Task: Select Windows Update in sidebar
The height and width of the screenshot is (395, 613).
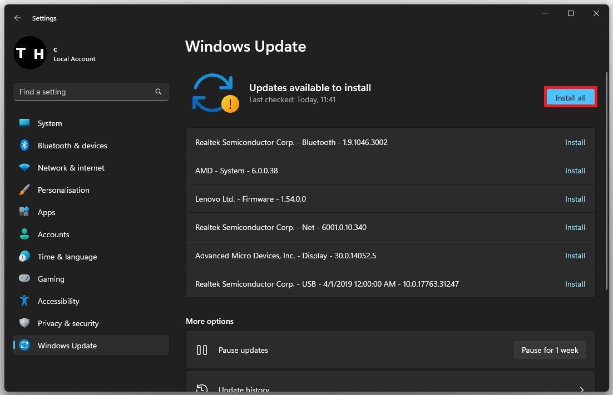Action: [67, 346]
